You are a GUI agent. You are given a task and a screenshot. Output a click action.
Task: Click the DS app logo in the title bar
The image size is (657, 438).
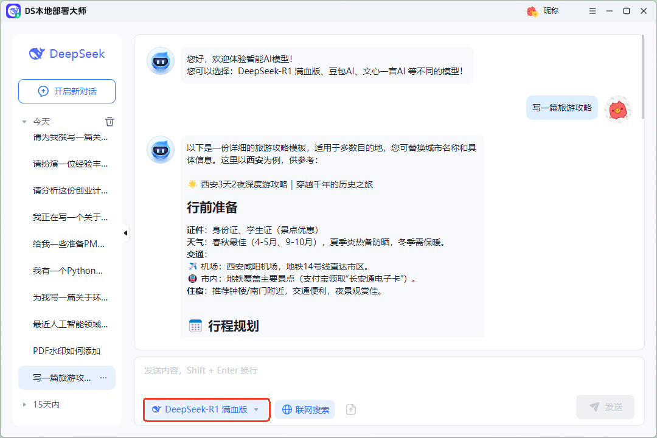click(13, 11)
